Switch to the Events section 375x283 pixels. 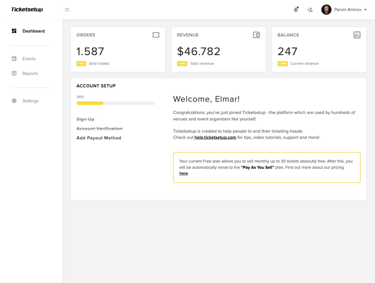29,58
